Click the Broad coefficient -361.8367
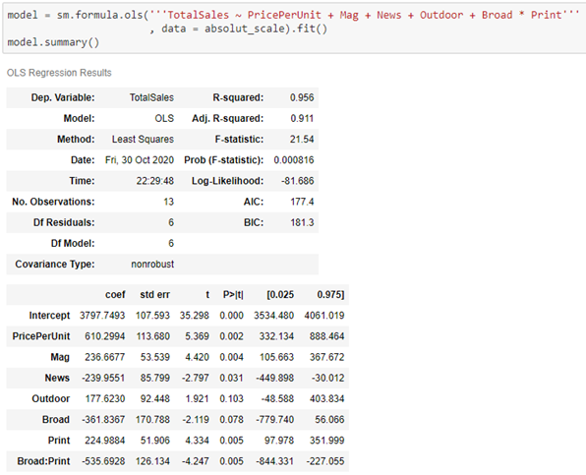This screenshot has width=586, height=475. (103, 420)
